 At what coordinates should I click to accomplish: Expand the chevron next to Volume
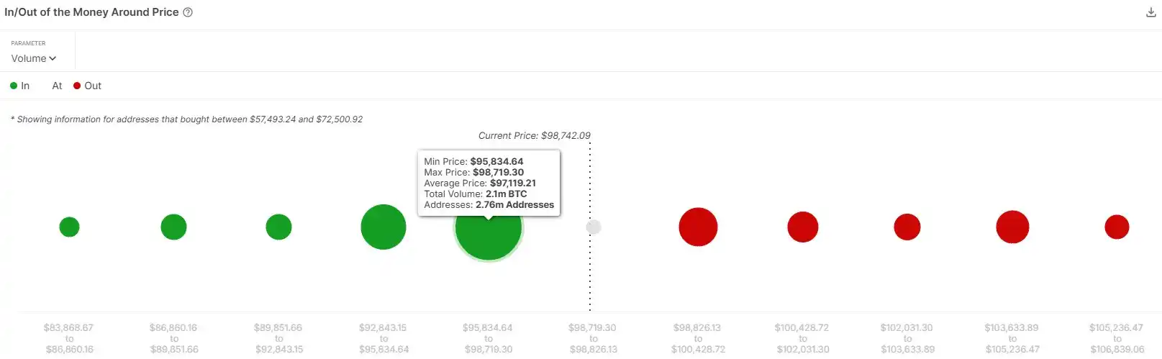(53, 58)
